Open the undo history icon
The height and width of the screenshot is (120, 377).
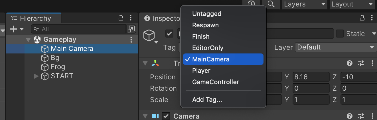251,4
